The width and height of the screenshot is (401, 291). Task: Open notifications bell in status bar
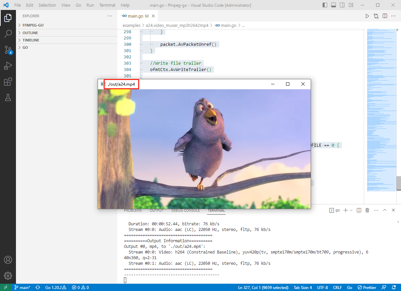pos(394,287)
